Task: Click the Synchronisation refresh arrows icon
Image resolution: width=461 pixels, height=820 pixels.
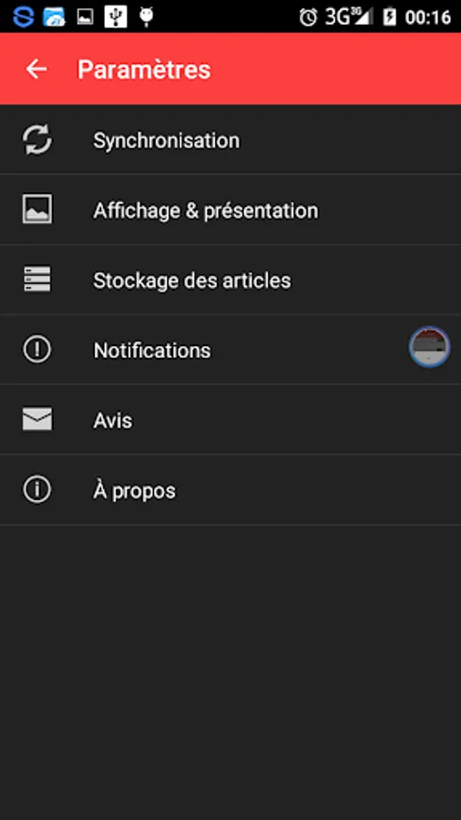Action: click(37, 139)
